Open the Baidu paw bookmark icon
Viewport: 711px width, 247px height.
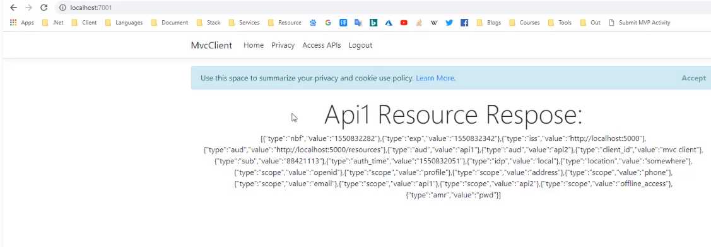313,23
